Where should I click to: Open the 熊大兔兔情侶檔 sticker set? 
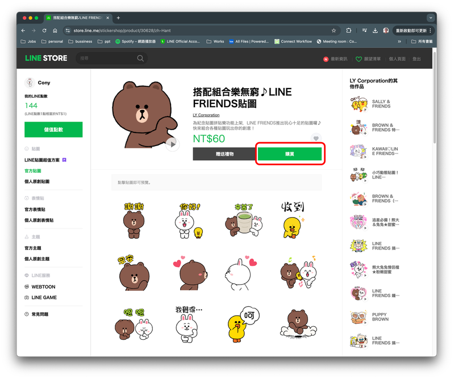(x=374, y=269)
